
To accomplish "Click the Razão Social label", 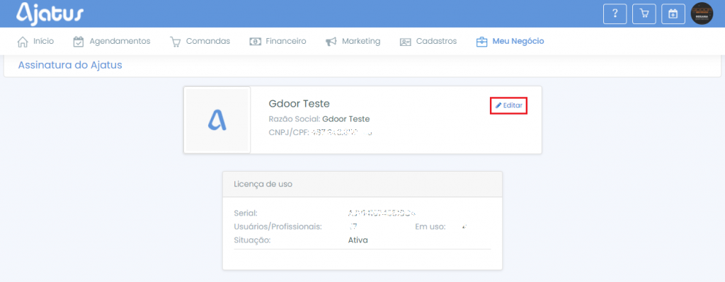I will pyautogui.click(x=295, y=119).
